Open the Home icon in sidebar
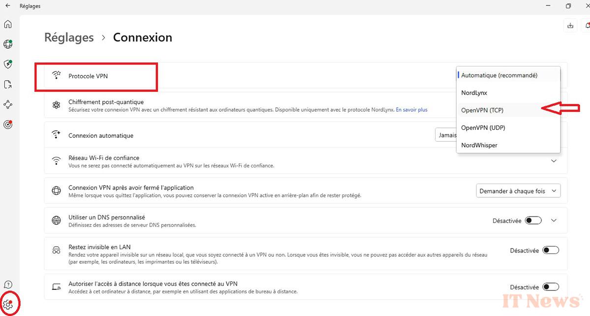This screenshot has height=316, width=590. click(8, 24)
